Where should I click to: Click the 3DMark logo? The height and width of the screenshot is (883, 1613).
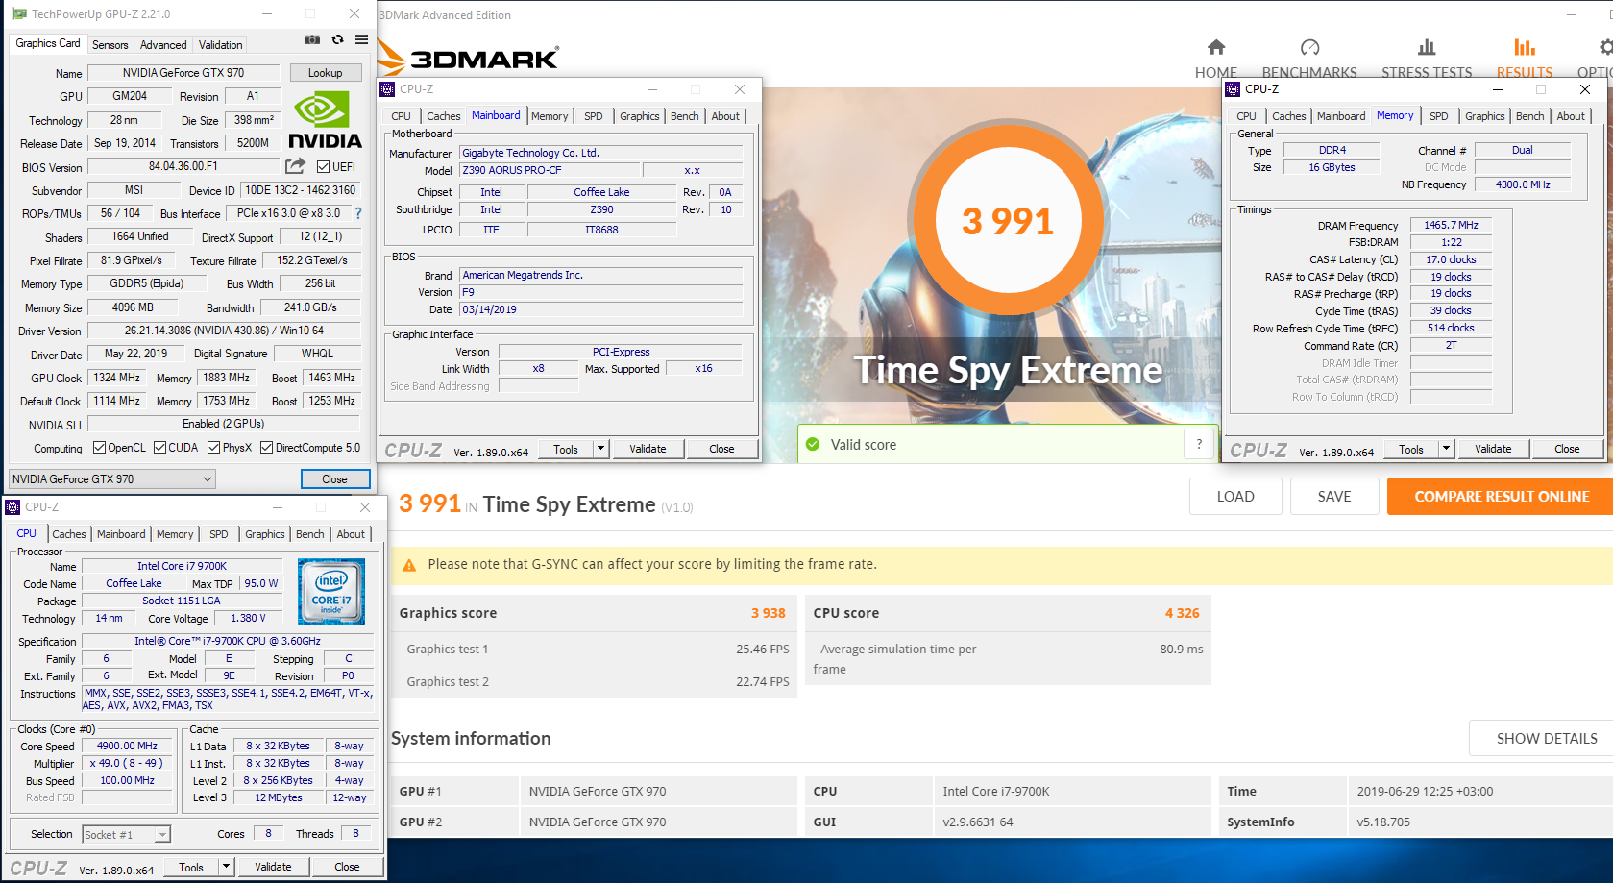469,59
